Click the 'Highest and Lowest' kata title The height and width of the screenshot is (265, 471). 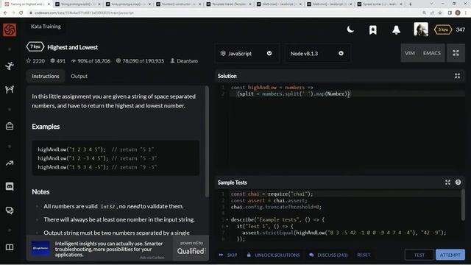coord(72,47)
